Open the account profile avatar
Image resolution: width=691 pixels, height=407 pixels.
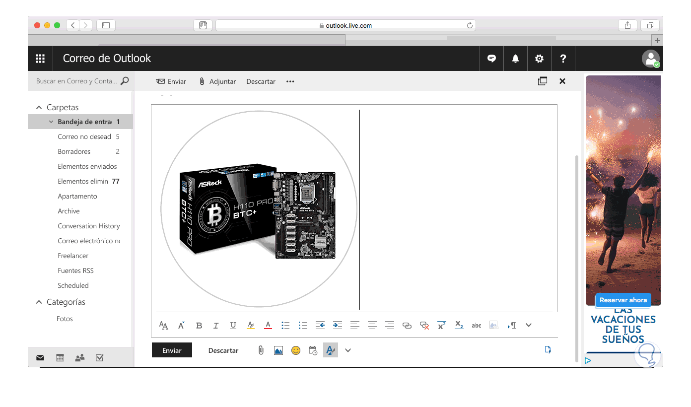click(x=650, y=59)
